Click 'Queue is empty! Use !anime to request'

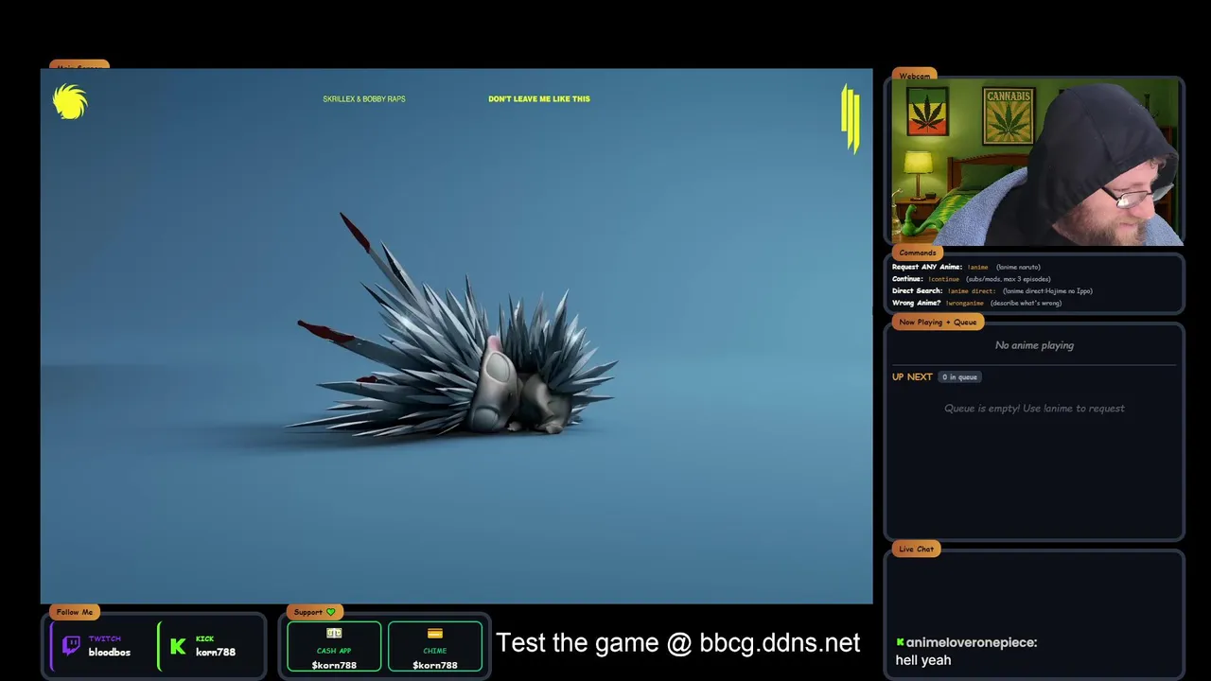pos(1034,409)
